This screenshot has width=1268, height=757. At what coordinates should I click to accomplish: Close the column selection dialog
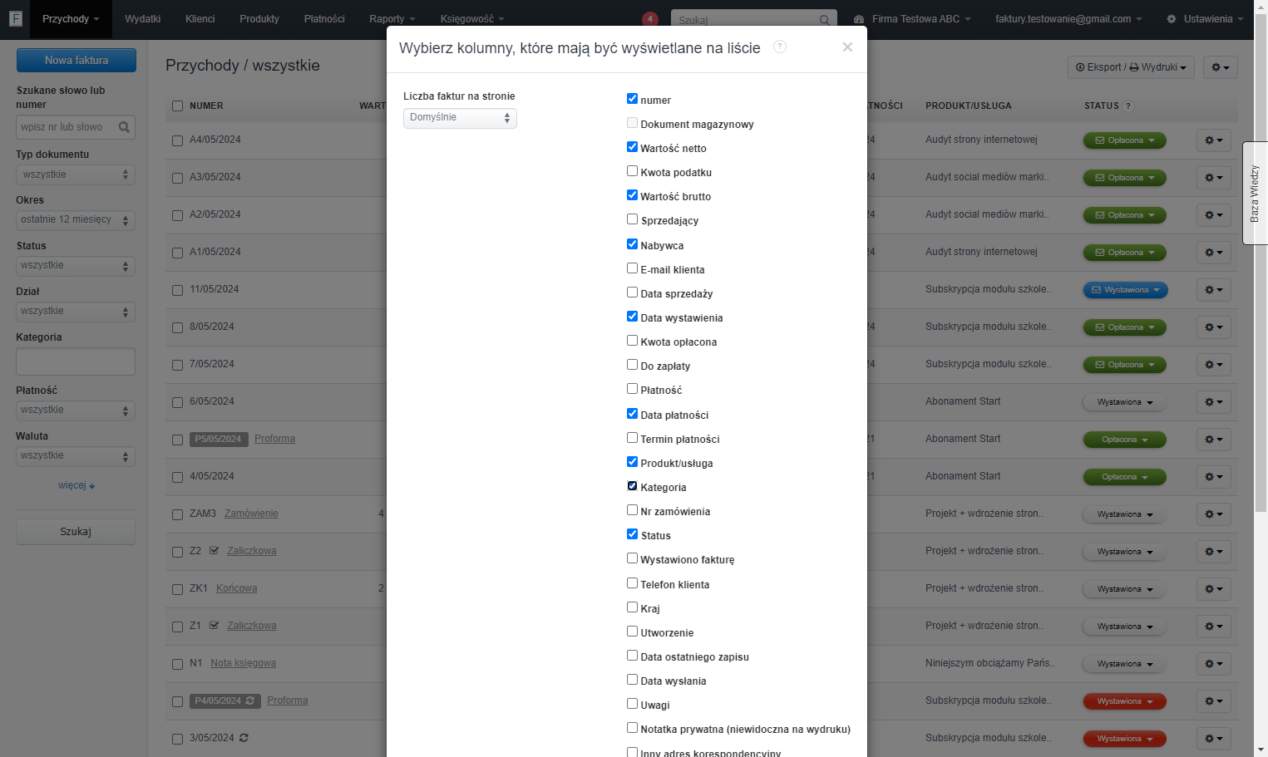(847, 47)
